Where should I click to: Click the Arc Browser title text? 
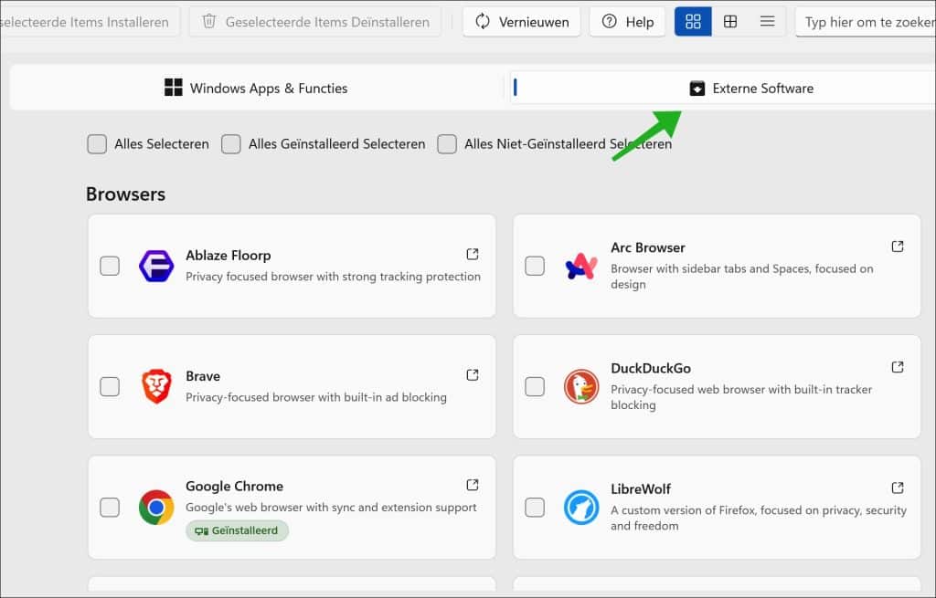pos(648,247)
